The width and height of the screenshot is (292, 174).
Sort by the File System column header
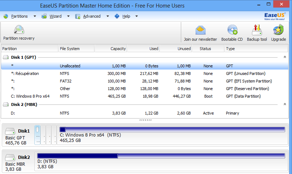[x=77, y=49]
